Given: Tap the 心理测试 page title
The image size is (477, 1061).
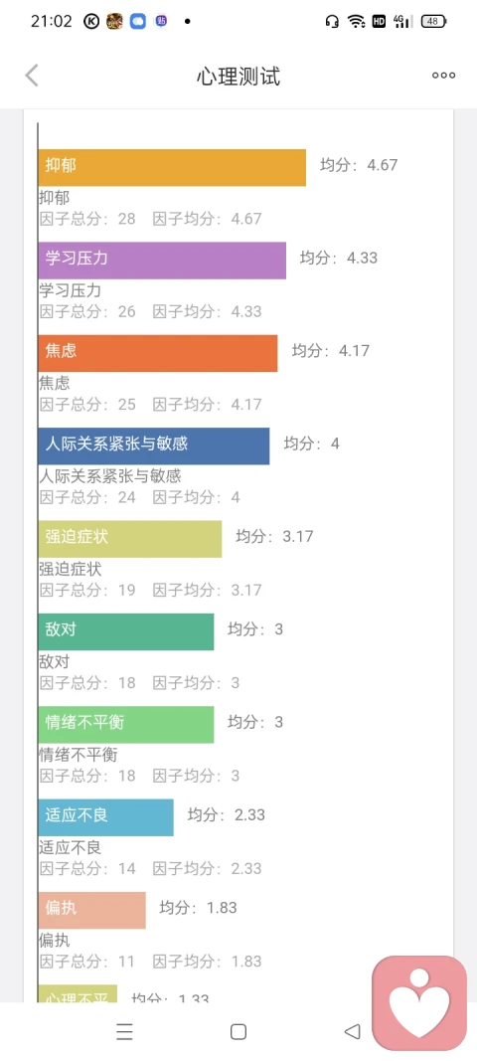Looking at the screenshot, I should (238, 76).
